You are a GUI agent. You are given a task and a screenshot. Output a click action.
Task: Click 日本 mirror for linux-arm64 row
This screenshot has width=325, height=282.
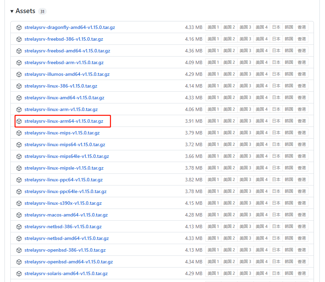[276, 121]
